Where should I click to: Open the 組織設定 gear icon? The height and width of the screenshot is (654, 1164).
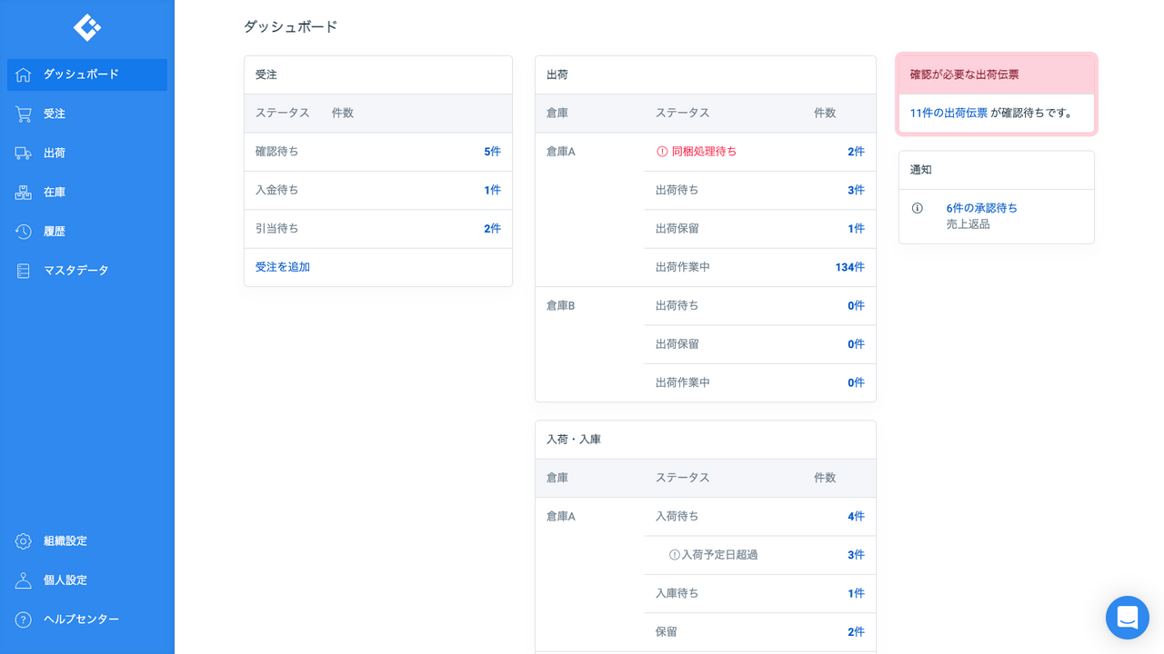coord(22,540)
